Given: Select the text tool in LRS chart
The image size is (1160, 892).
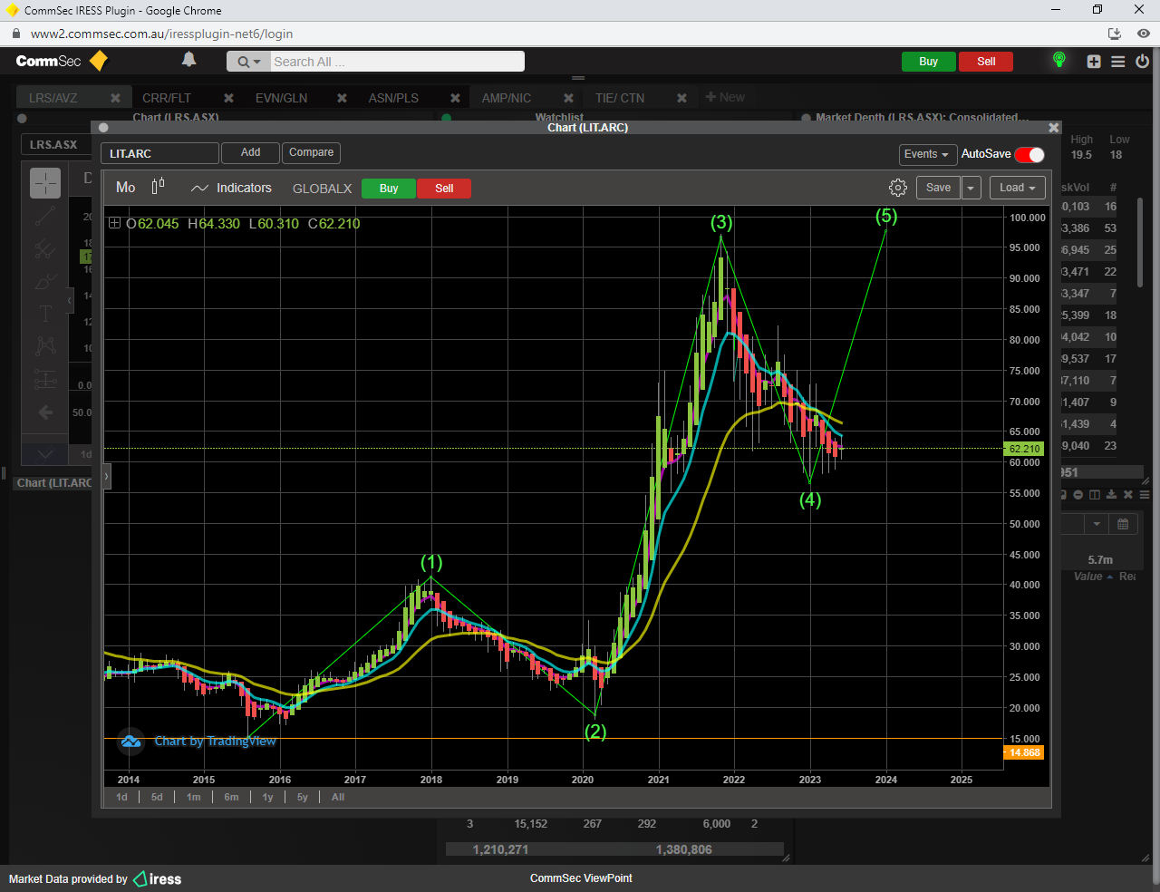Looking at the screenshot, I should [x=45, y=314].
